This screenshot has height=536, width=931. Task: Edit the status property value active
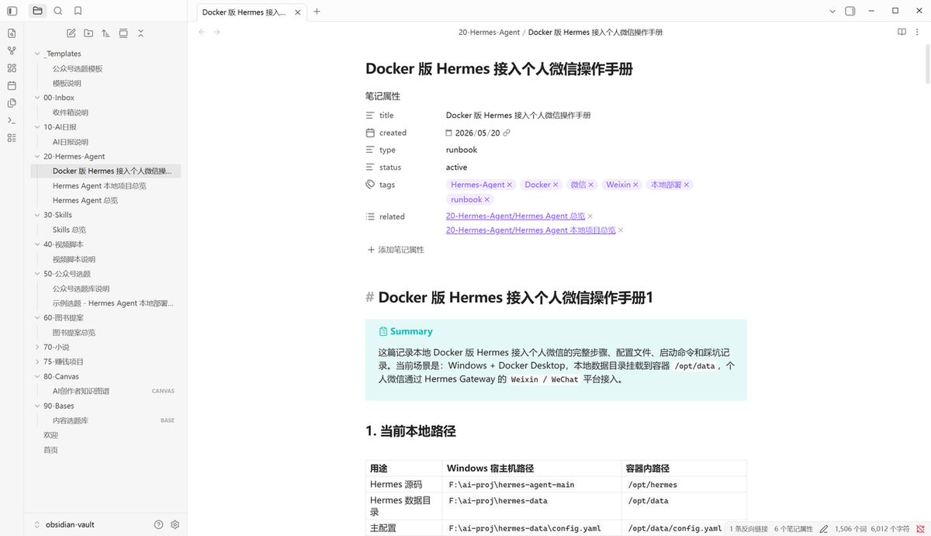tap(457, 168)
